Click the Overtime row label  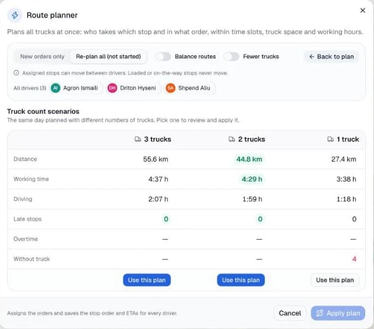(x=26, y=239)
